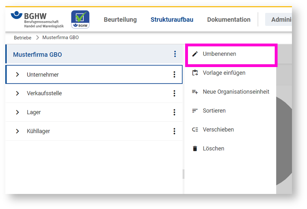
Task: Choose Neue Organisationseinheit option
Action: coord(236,92)
